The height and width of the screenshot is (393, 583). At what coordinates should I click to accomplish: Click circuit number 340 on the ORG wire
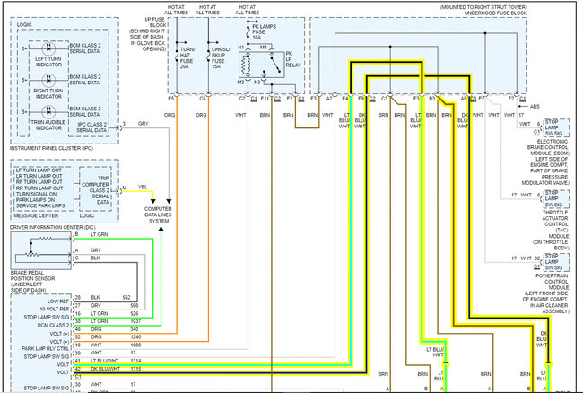tap(135, 329)
